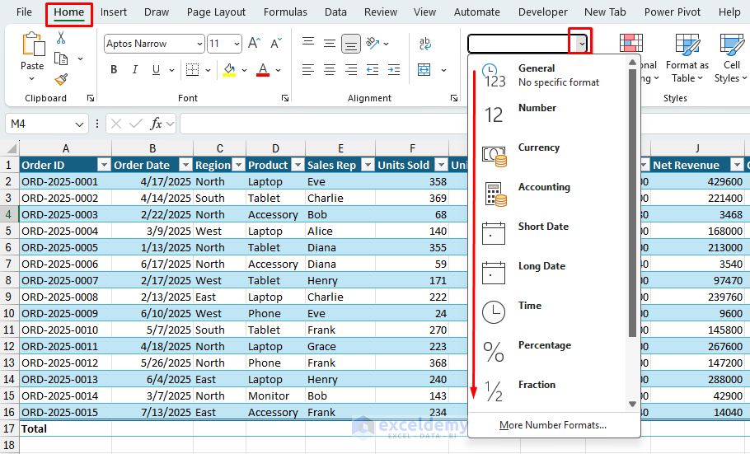Toggle Align Right
The width and height of the screenshot is (750, 454).
351,70
